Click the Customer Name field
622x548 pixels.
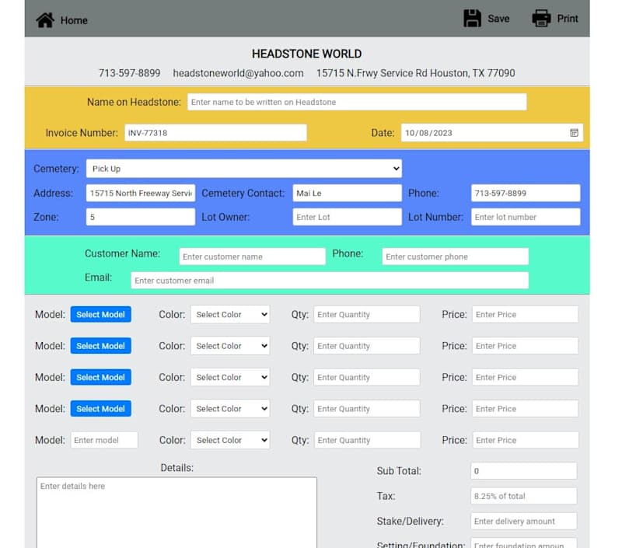[x=252, y=257]
